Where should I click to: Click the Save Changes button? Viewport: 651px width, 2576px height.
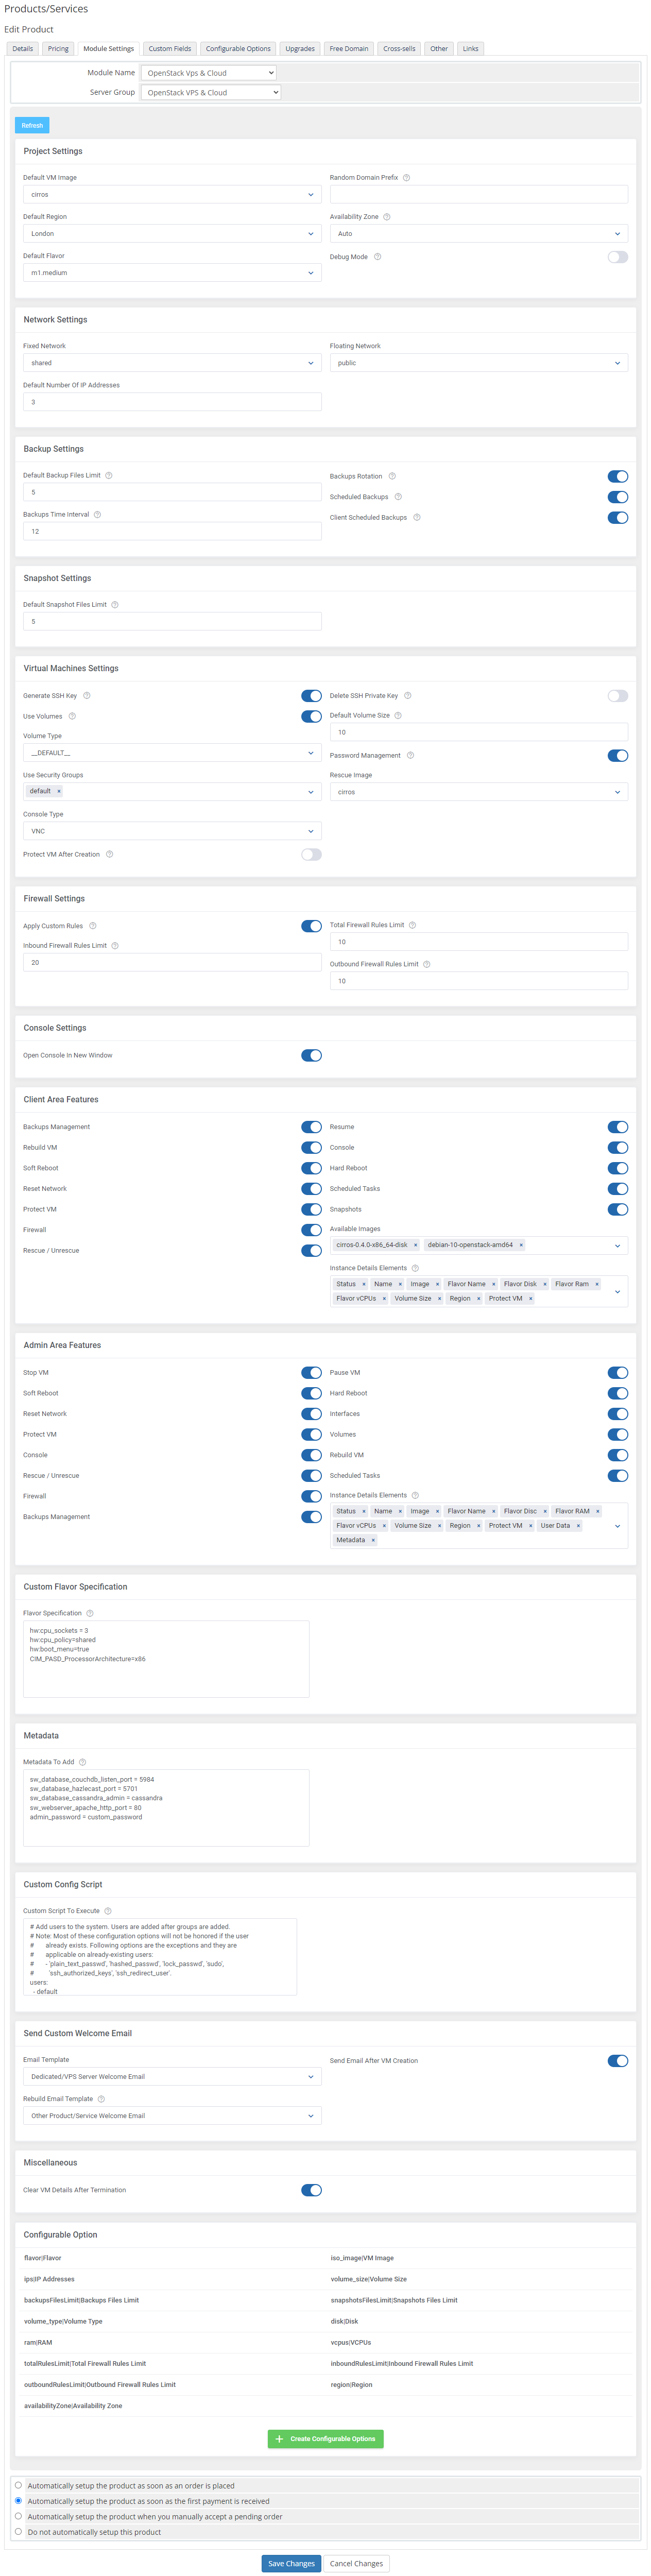point(291,2563)
